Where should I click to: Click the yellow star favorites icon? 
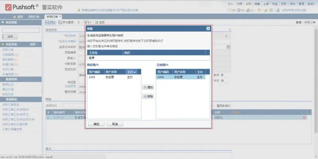click(266, 10)
